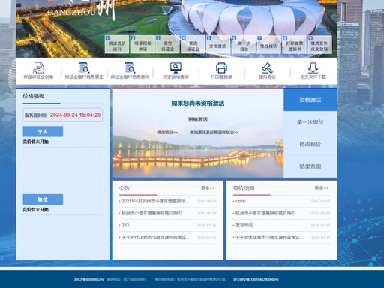
Task: Click step 6 第一次报价 in the banner
Action: (244, 44)
